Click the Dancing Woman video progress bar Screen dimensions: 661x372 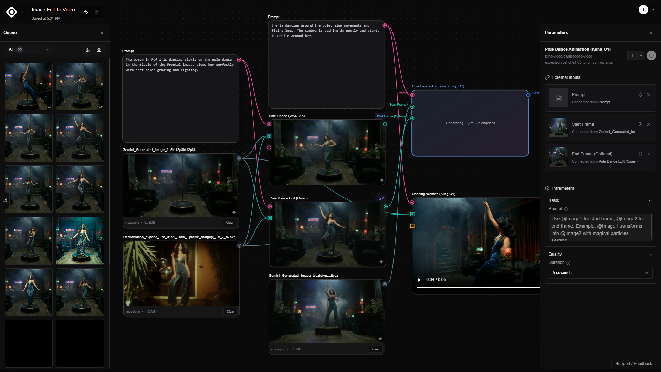[x=478, y=287]
